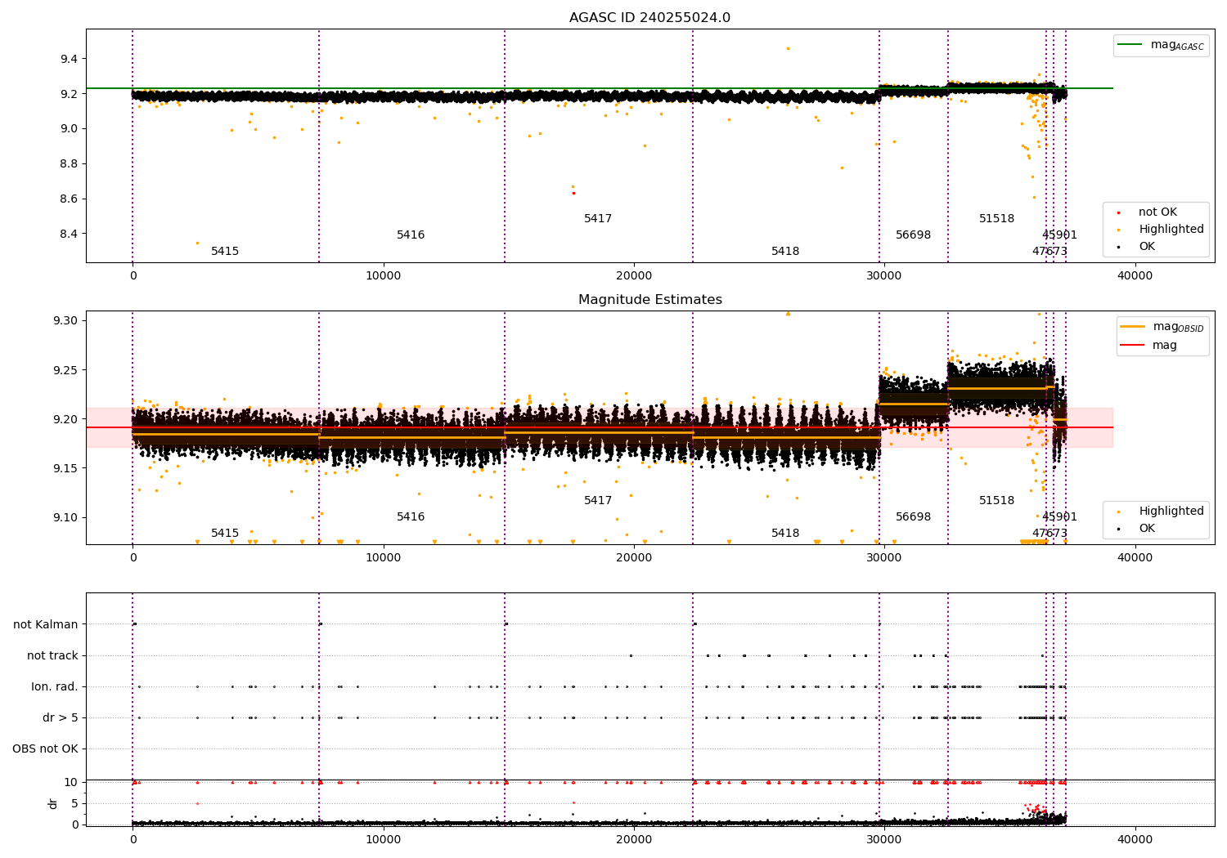Click the 'not OK' legend entry

pyautogui.click(x=1157, y=212)
